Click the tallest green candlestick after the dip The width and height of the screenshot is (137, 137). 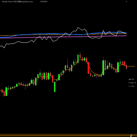tap(103, 68)
